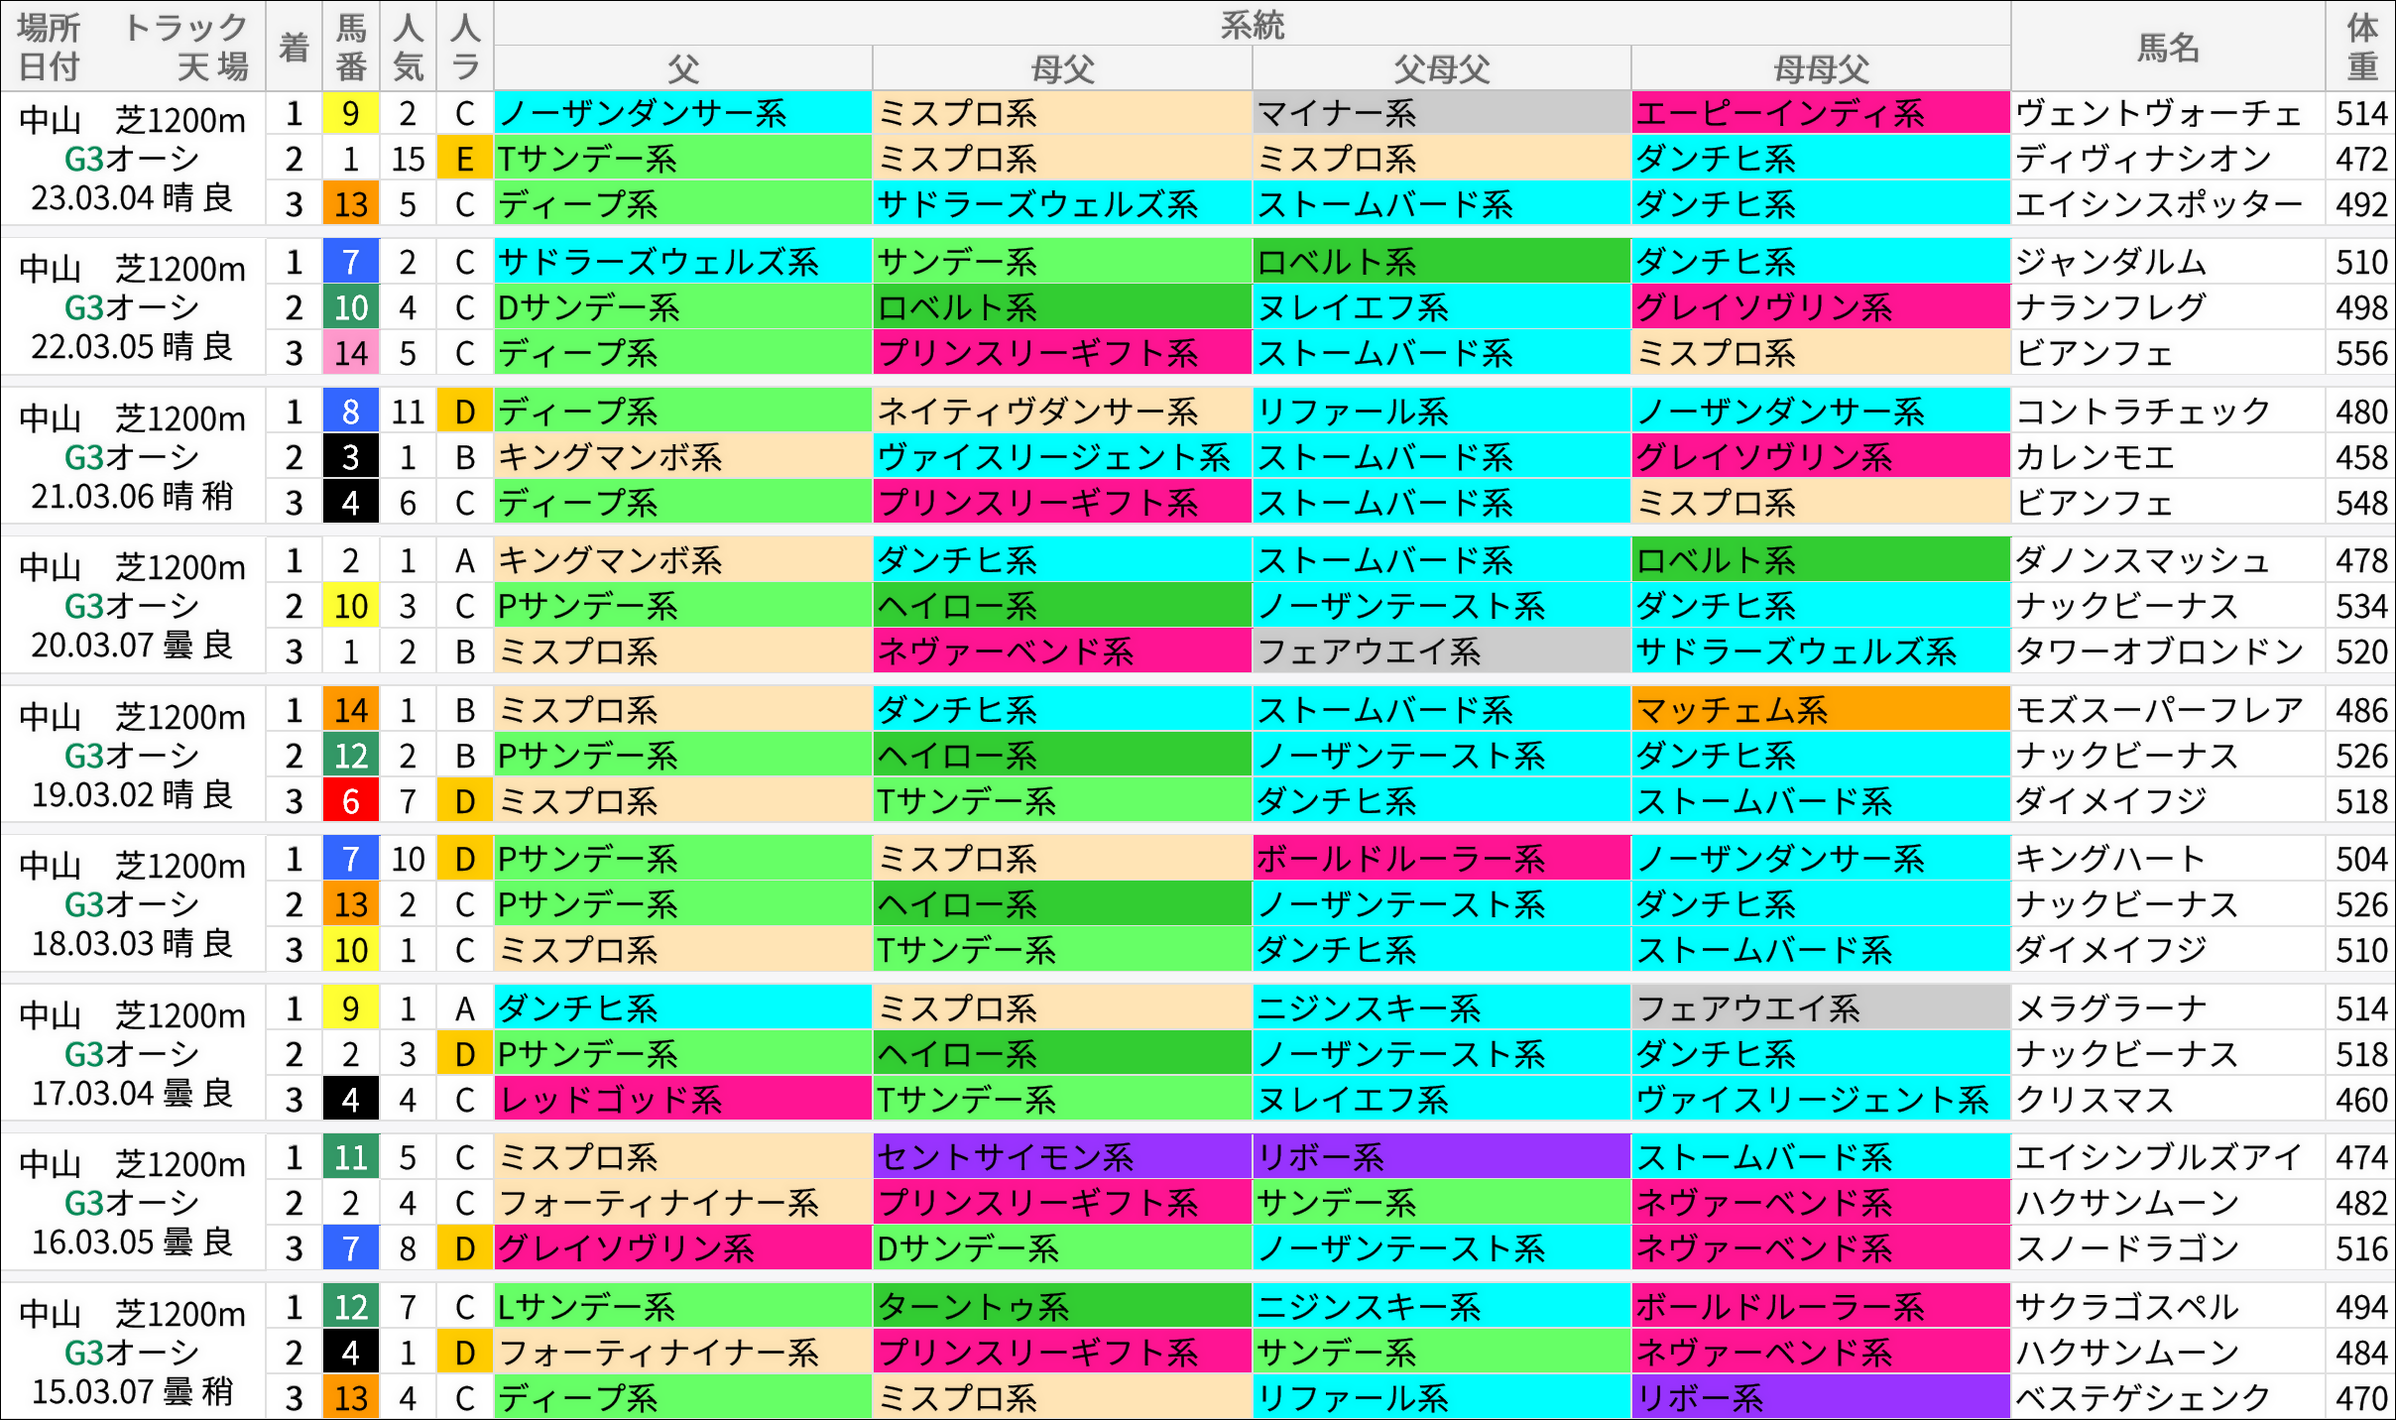Click the 20.03.07 曇 良 race date
The height and width of the screenshot is (1420, 2396).
132,646
